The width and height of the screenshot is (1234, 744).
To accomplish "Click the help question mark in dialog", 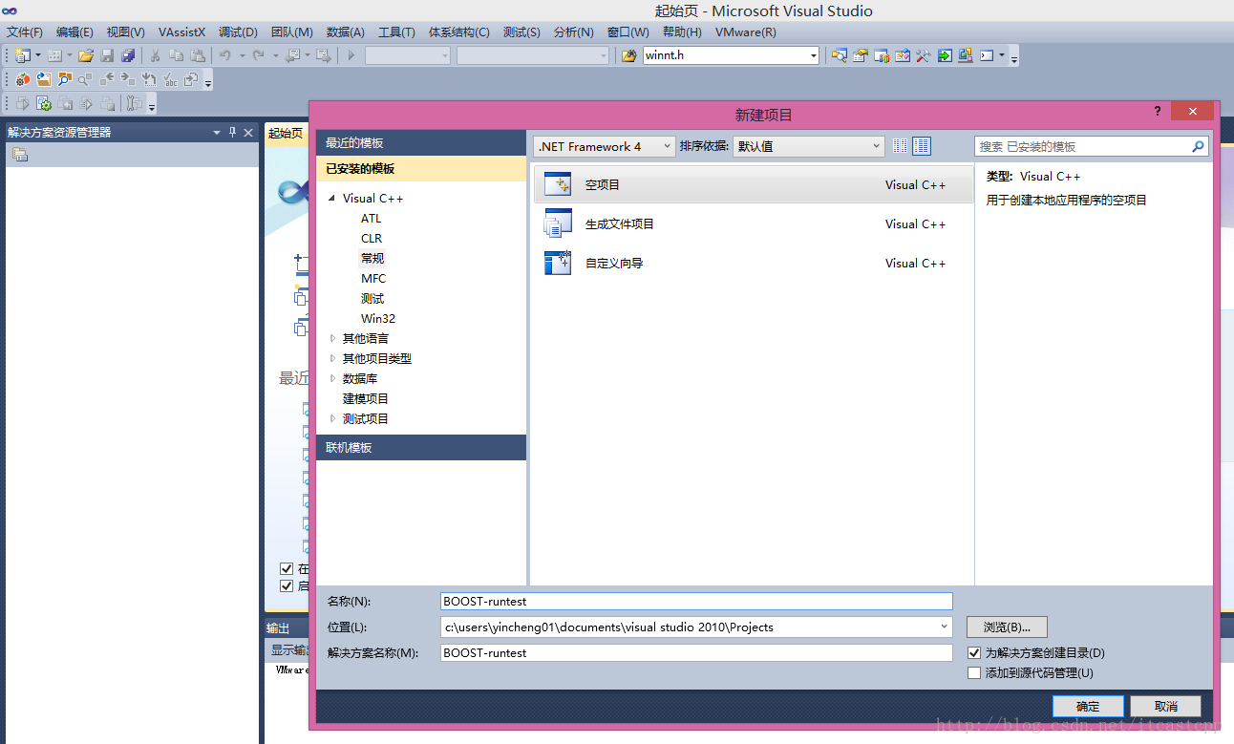I will pos(1158,112).
